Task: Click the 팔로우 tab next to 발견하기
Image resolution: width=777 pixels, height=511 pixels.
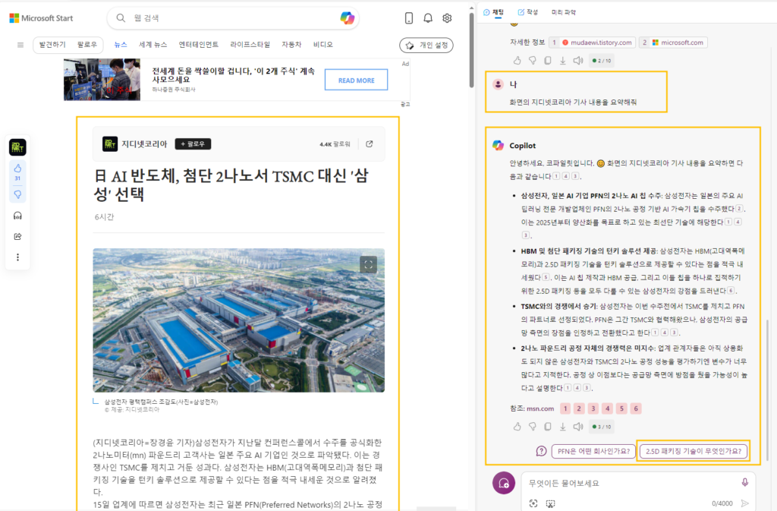Action: [x=87, y=45]
